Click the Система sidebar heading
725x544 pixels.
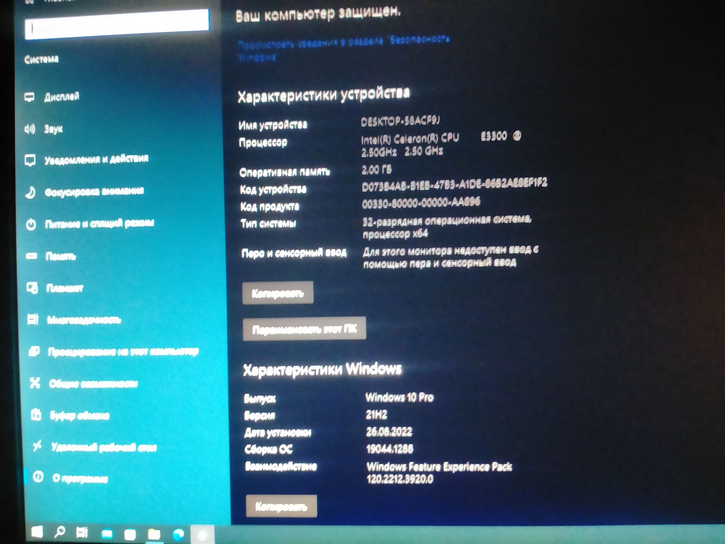pos(41,59)
